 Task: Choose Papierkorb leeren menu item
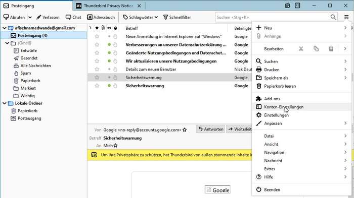point(301,86)
